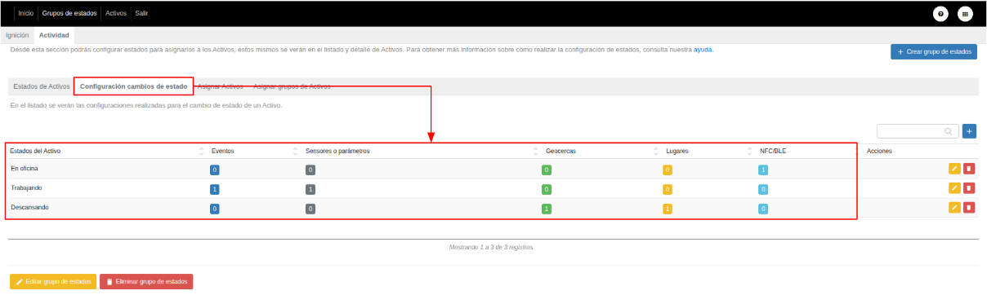The image size is (987, 295).
Task: Click Editar grupo de estados button
Action: [53, 281]
